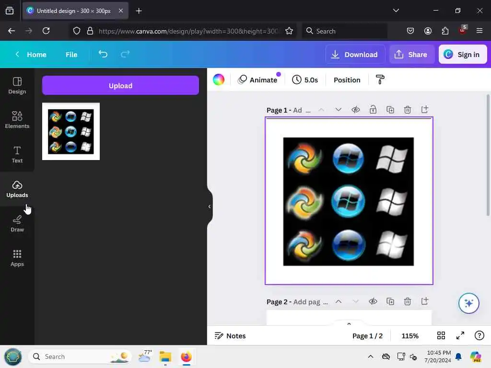Move Page 1 down with chevron
The width and height of the screenshot is (491, 368).
(x=338, y=110)
